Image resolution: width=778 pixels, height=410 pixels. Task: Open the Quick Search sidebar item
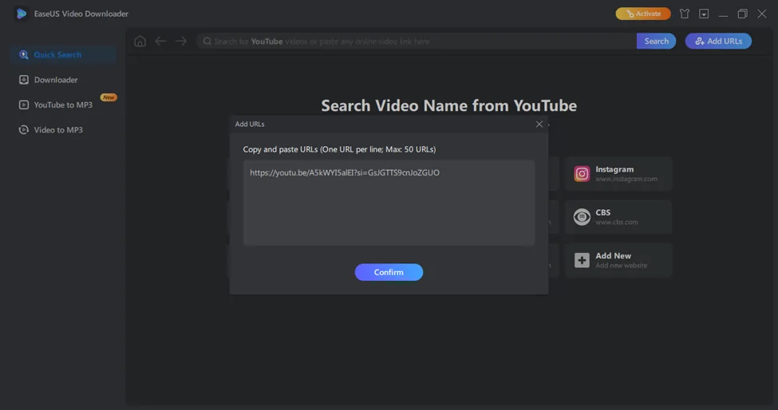click(63, 54)
